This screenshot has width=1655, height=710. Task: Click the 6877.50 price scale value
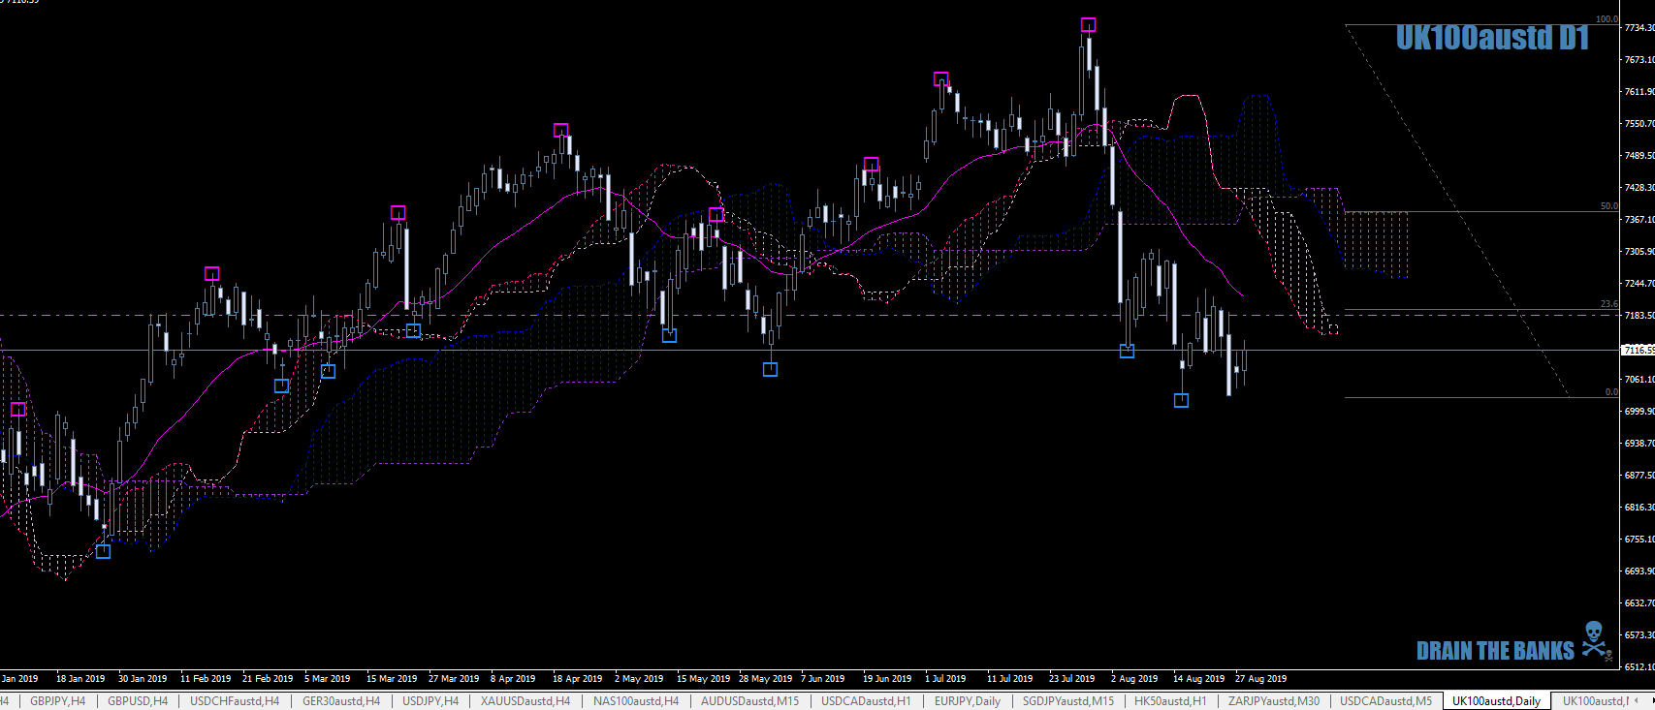point(1639,476)
